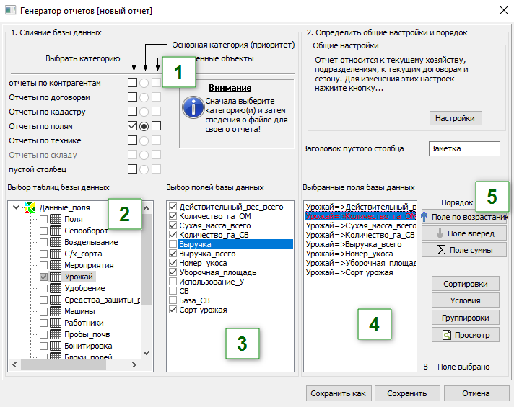Click the table icon next to Урожай
The height and width of the screenshot is (407, 514).
tap(56, 277)
